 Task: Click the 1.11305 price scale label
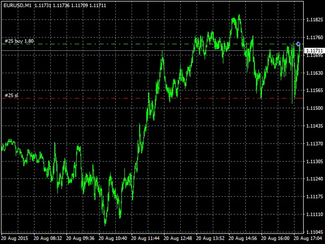tap(314, 161)
